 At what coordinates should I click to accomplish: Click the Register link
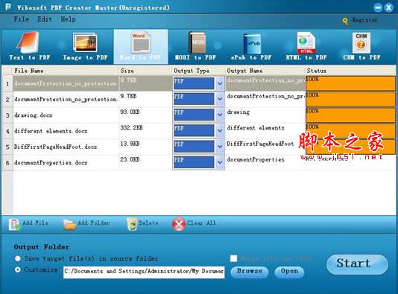(364, 20)
